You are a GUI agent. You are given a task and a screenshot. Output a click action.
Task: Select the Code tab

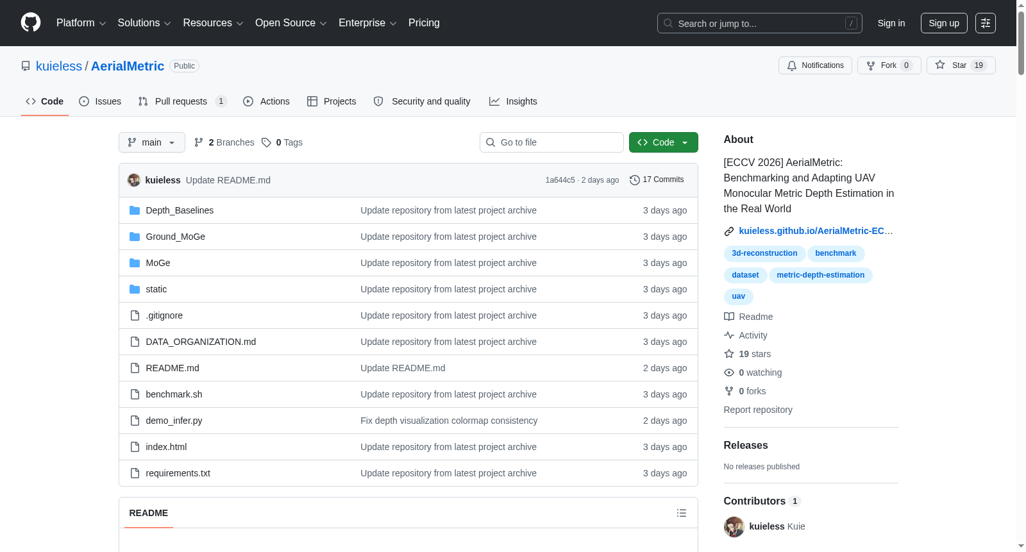click(x=45, y=101)
